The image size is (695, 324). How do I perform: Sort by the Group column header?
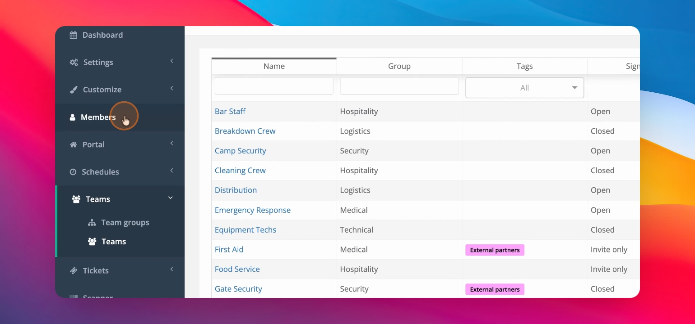[x=399, y=66]
